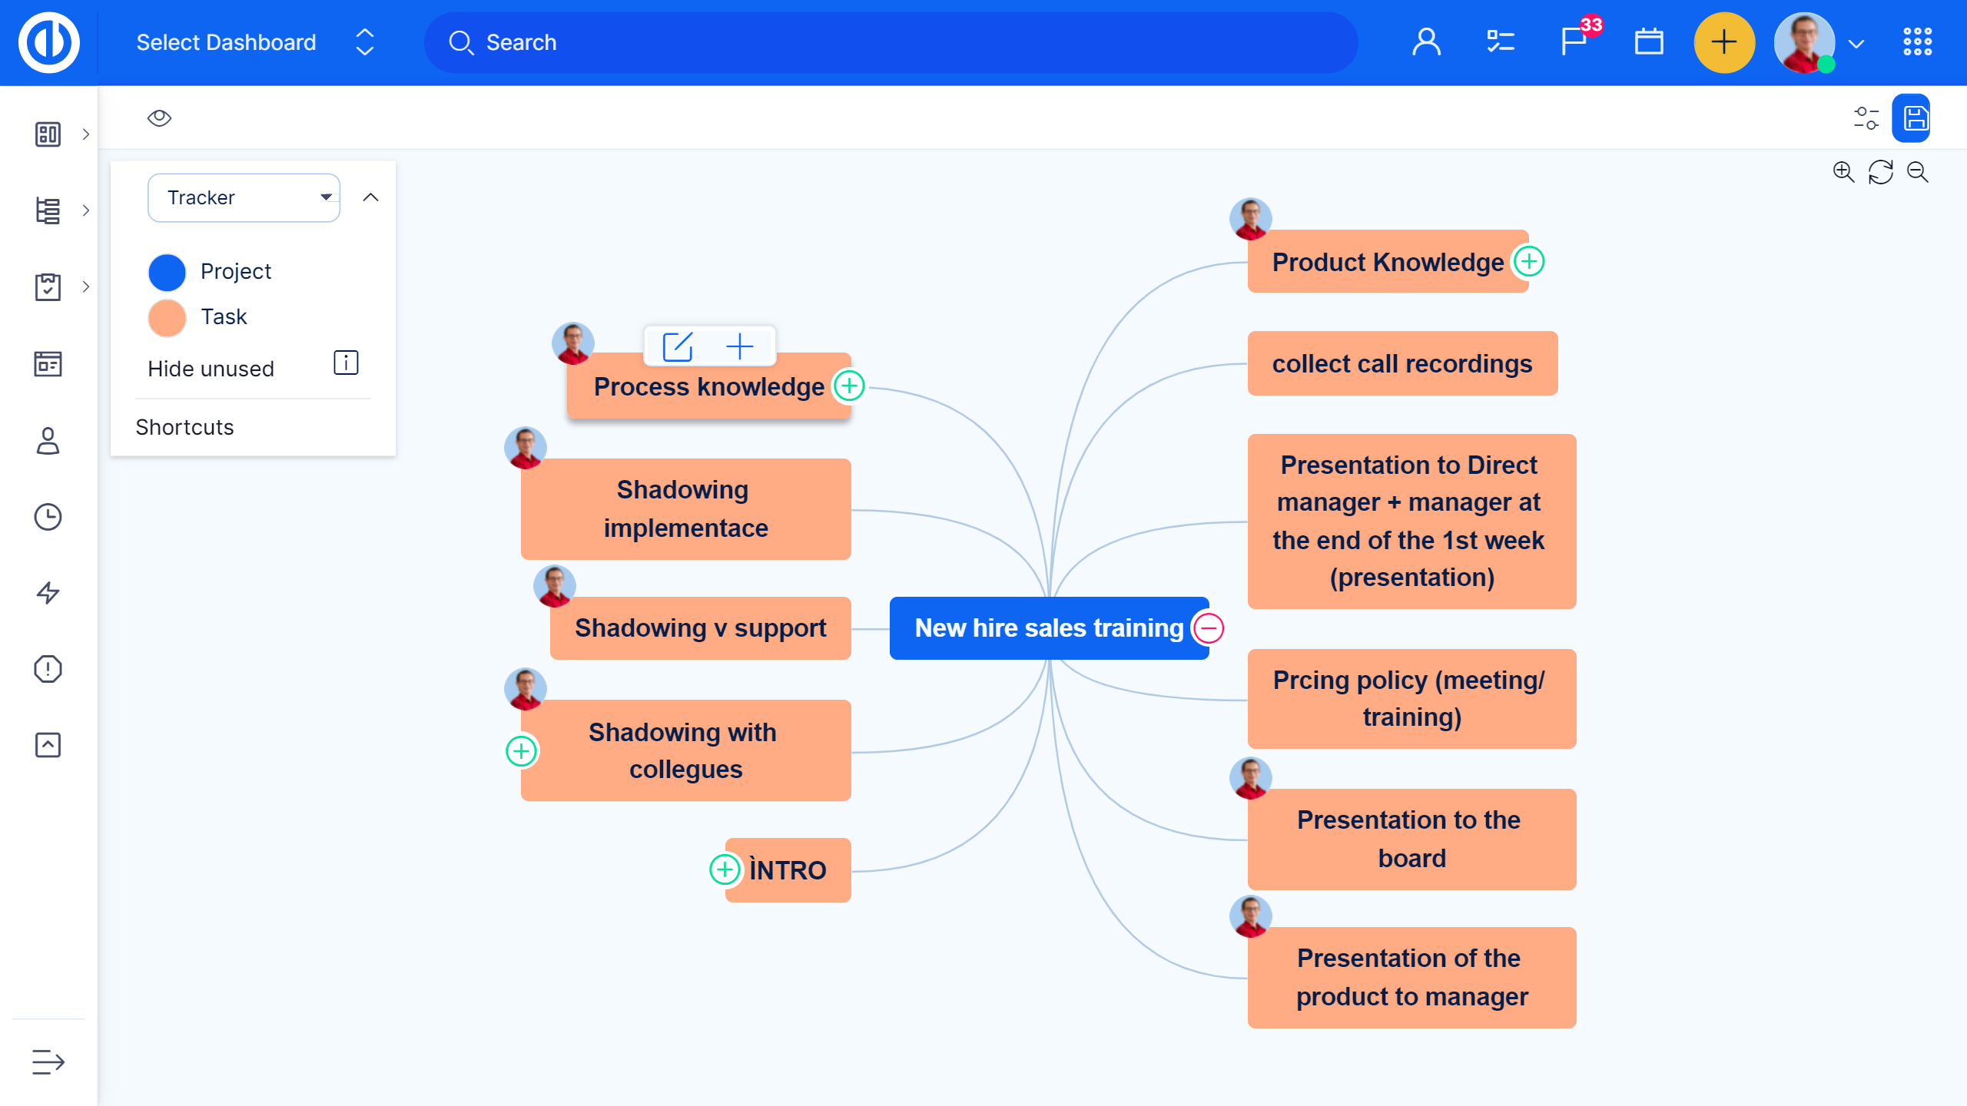Open the Tracker dropdown

[x=244, y=197]
